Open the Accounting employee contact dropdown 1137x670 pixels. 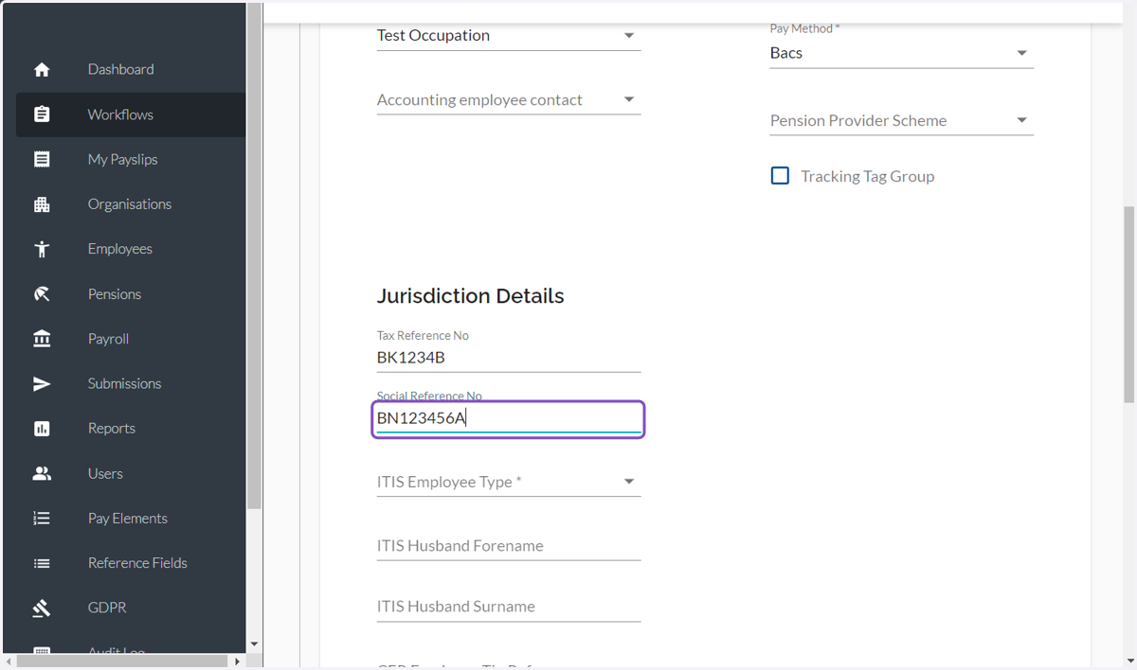(509, 100)
